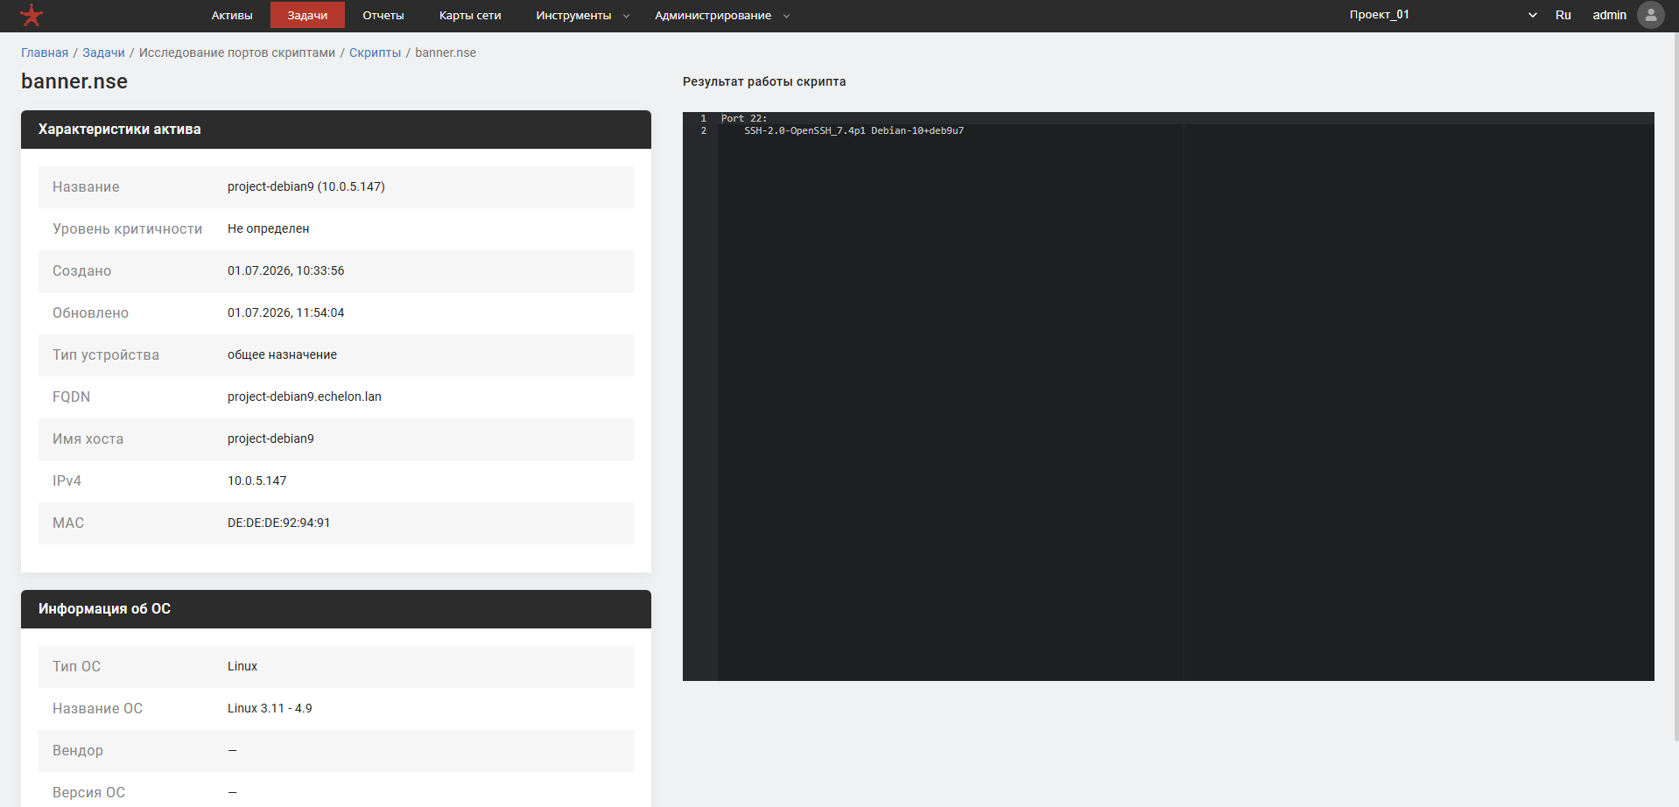1679x807 pixels.
Task: Click the Характеристики актива panel header
Action: click(x=336, y=130)
